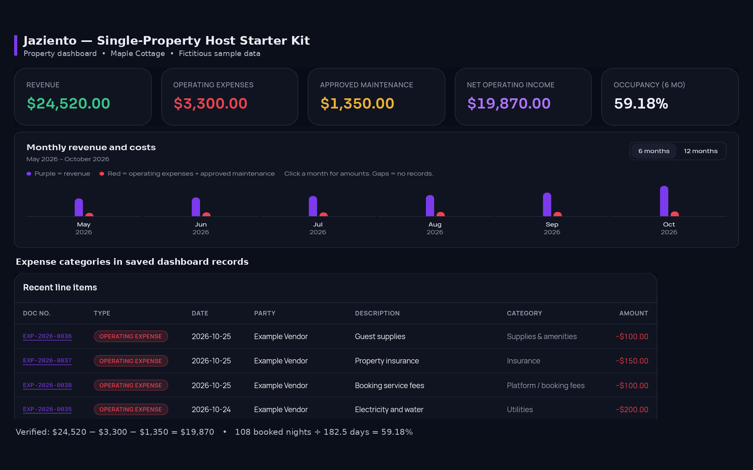Click the Operating Expenses $3,300.00 card
The width and height of the screenshot is (753, 470).
(230, 97)
